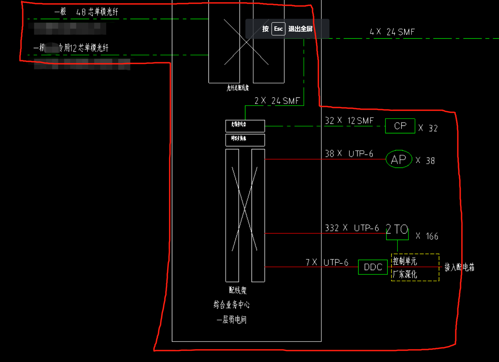Select the '光纤总配线架' small label
Viewport: 499px width, 362px height.
click(x=238, y=88)
